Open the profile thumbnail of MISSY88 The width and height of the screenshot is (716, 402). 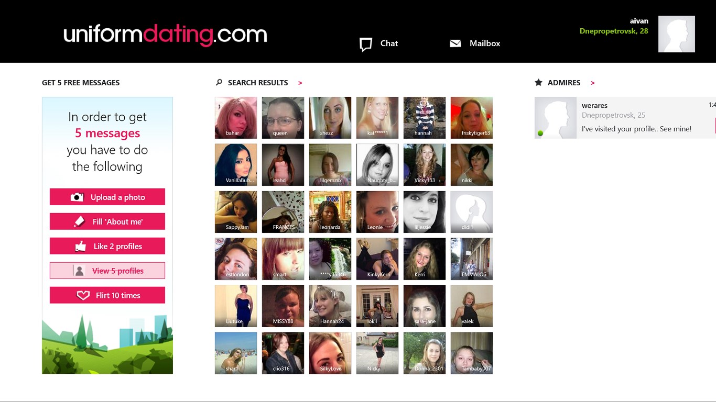tap(283, 306)
